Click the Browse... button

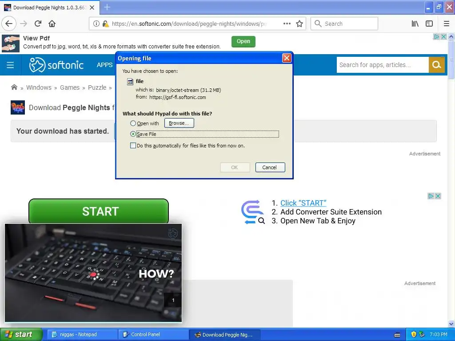click(x=179, y=123)
